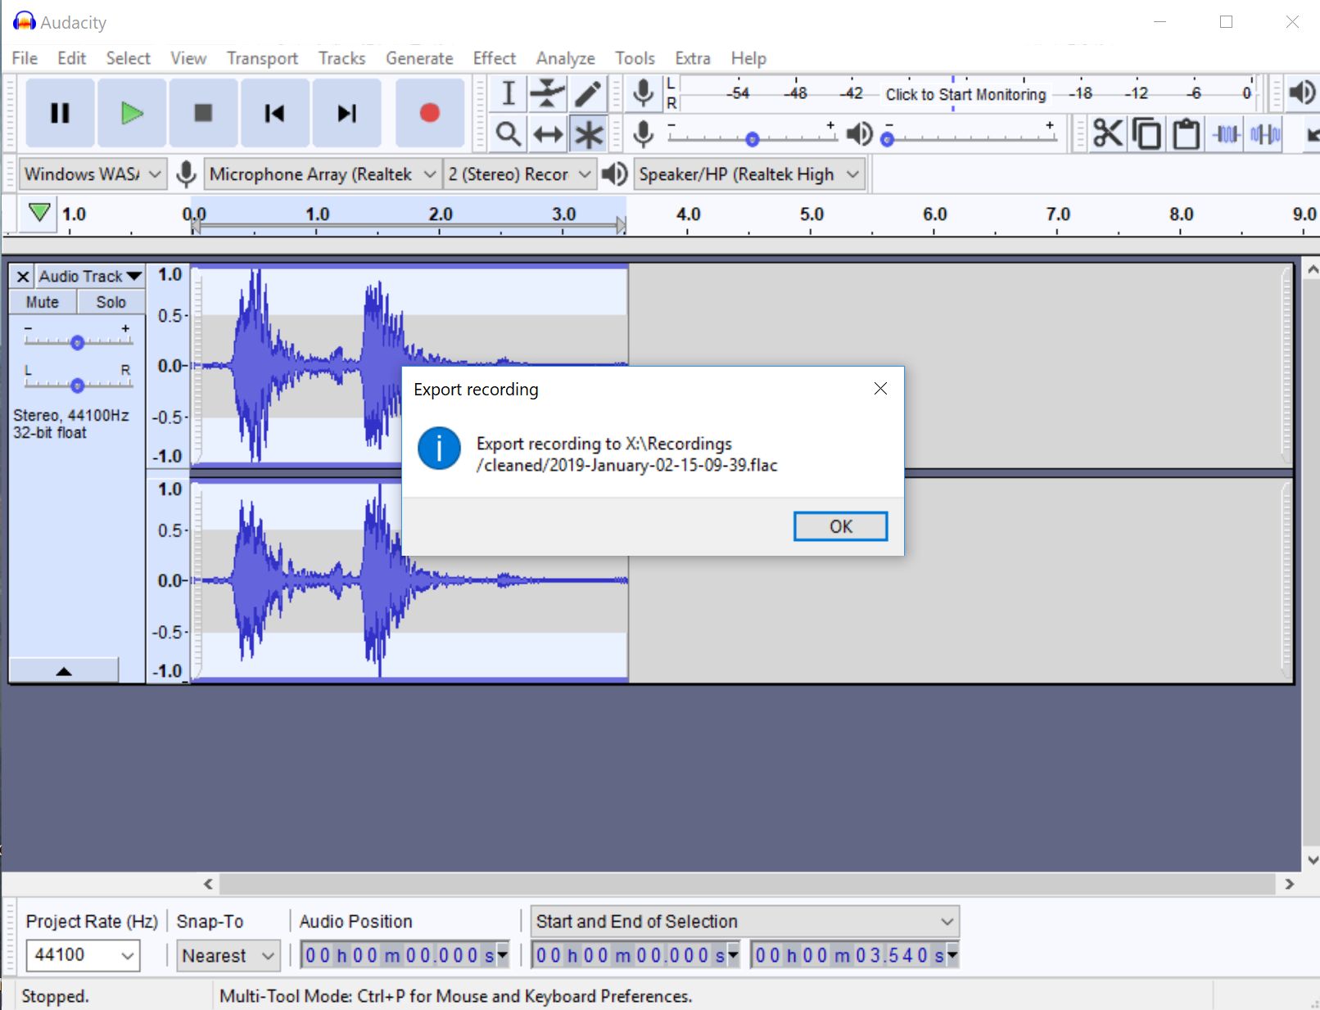Pick the Draw tool
This screenshot has height=1010, width=1320.
[x=588, y=93]
